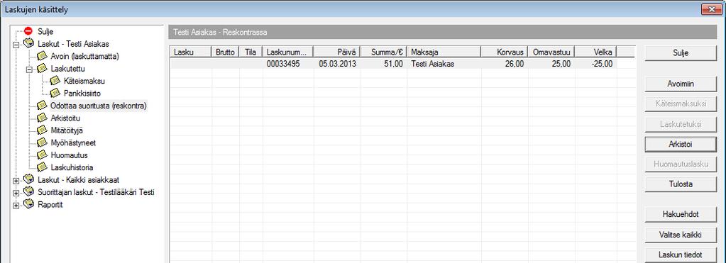Sort by Summa/€ column header
The width and height of the screenshot is (726, 263).
383,52
